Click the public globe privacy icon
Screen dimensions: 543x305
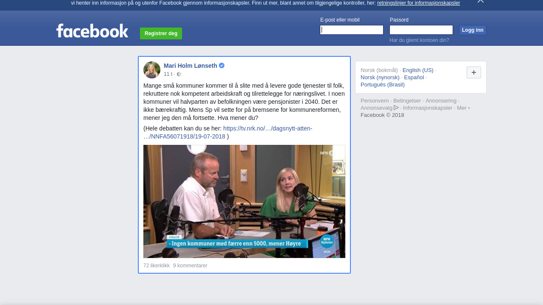point(179,74)
